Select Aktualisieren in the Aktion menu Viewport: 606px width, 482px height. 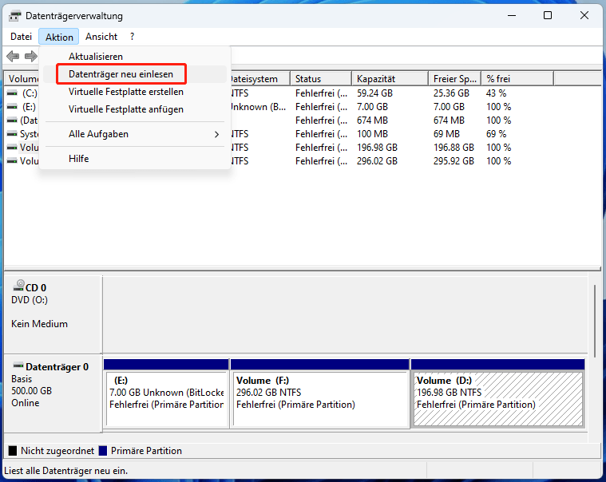tap(96, 57)
